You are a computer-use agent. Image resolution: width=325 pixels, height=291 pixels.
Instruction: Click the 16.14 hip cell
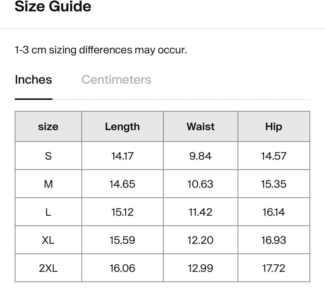274,212
